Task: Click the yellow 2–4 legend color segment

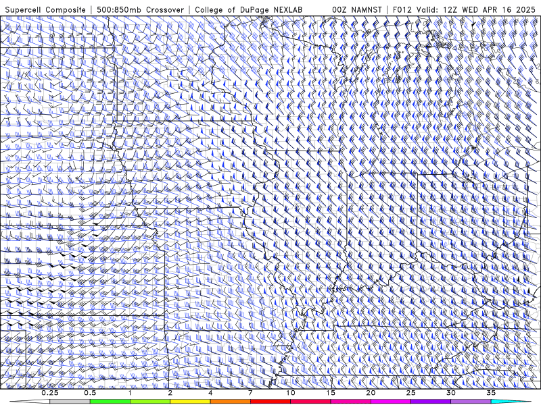Action: 190,402
